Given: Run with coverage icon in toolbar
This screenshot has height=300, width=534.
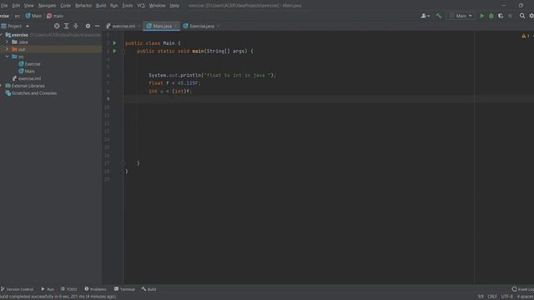Looking at the screenshot, I should point(501,16).
